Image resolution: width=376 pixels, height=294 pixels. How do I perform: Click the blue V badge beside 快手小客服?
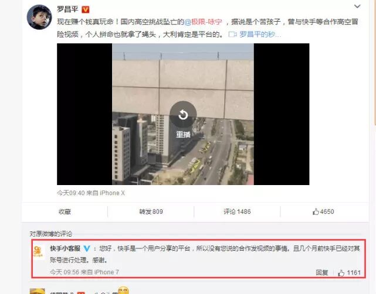(x=87, y=249)
